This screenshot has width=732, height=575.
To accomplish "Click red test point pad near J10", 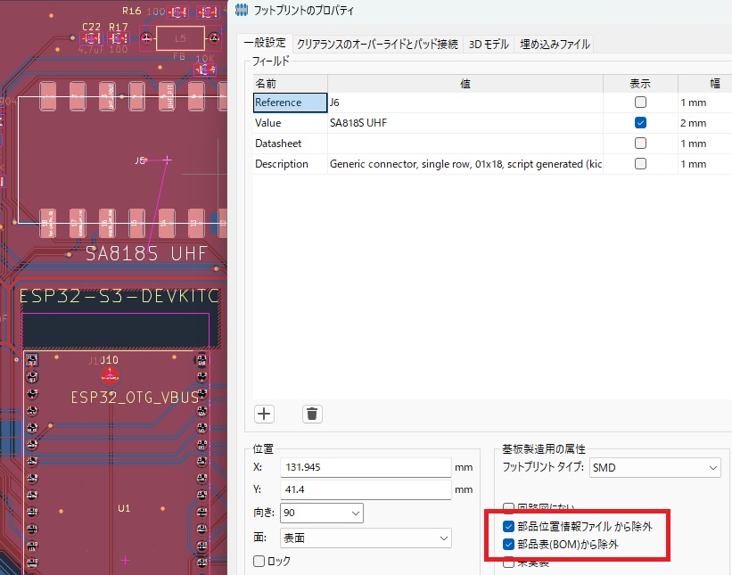I will (x=111, y=375).
